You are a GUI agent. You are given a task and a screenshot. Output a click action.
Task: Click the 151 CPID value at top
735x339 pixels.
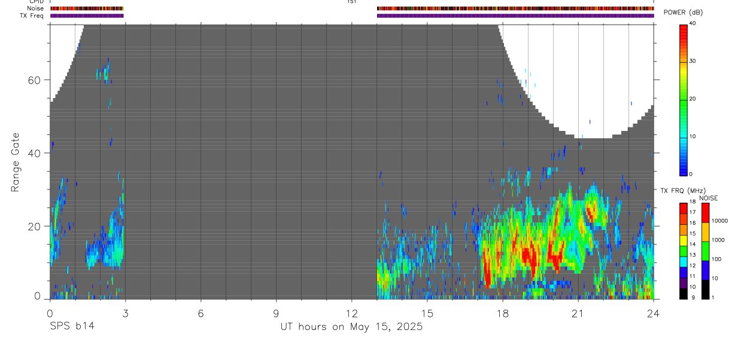click(351, 2)
